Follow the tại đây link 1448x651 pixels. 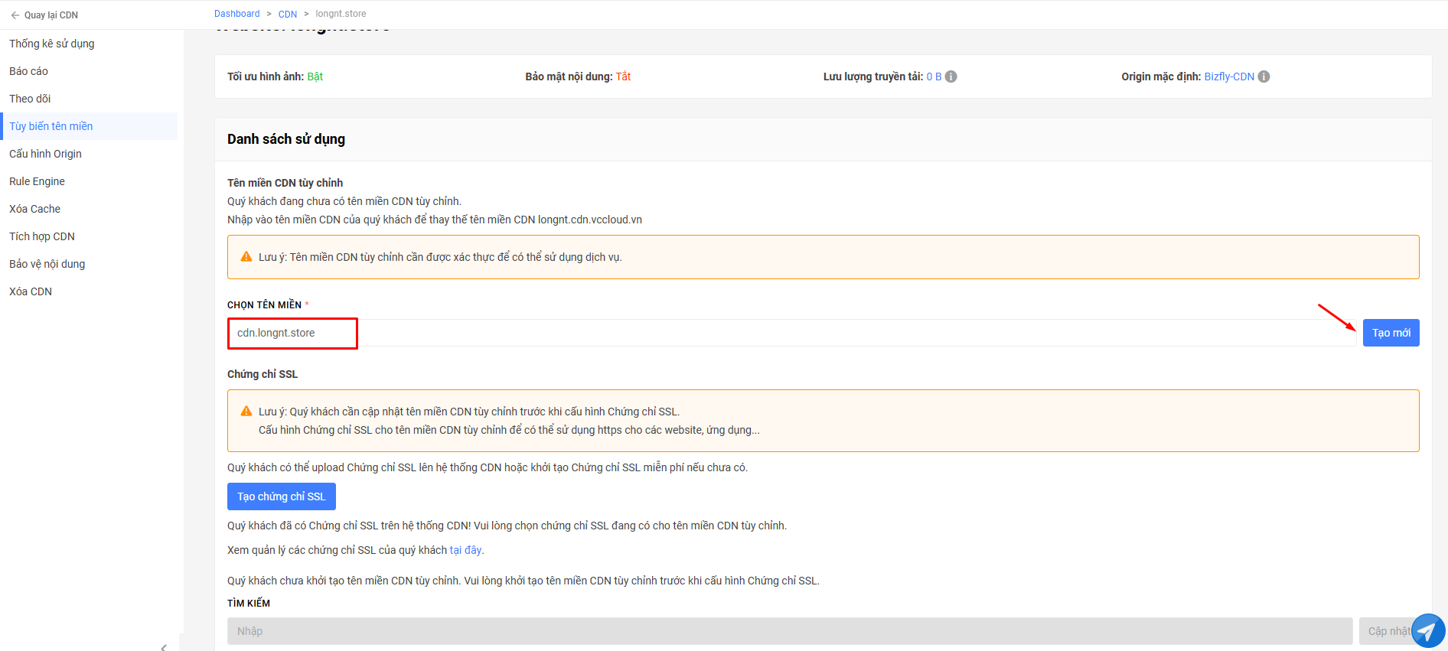pos(465,550)
